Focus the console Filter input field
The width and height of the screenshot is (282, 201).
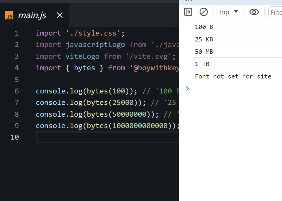[x=275, y=12]
